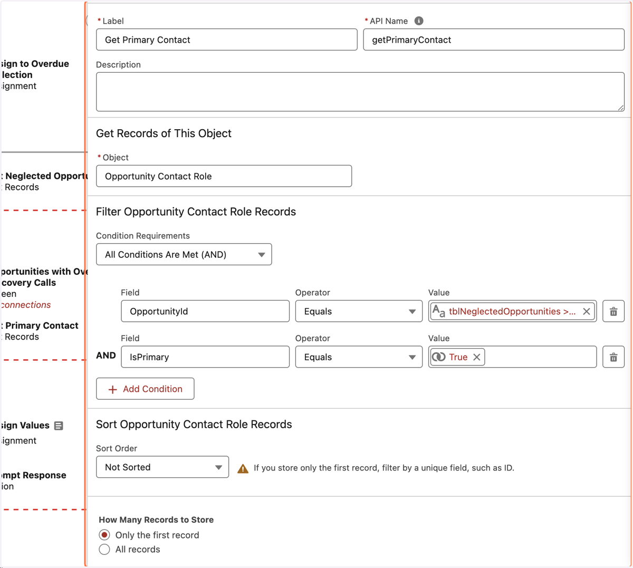Click the Description resize handle
The image size is (633, 568).
620,108
